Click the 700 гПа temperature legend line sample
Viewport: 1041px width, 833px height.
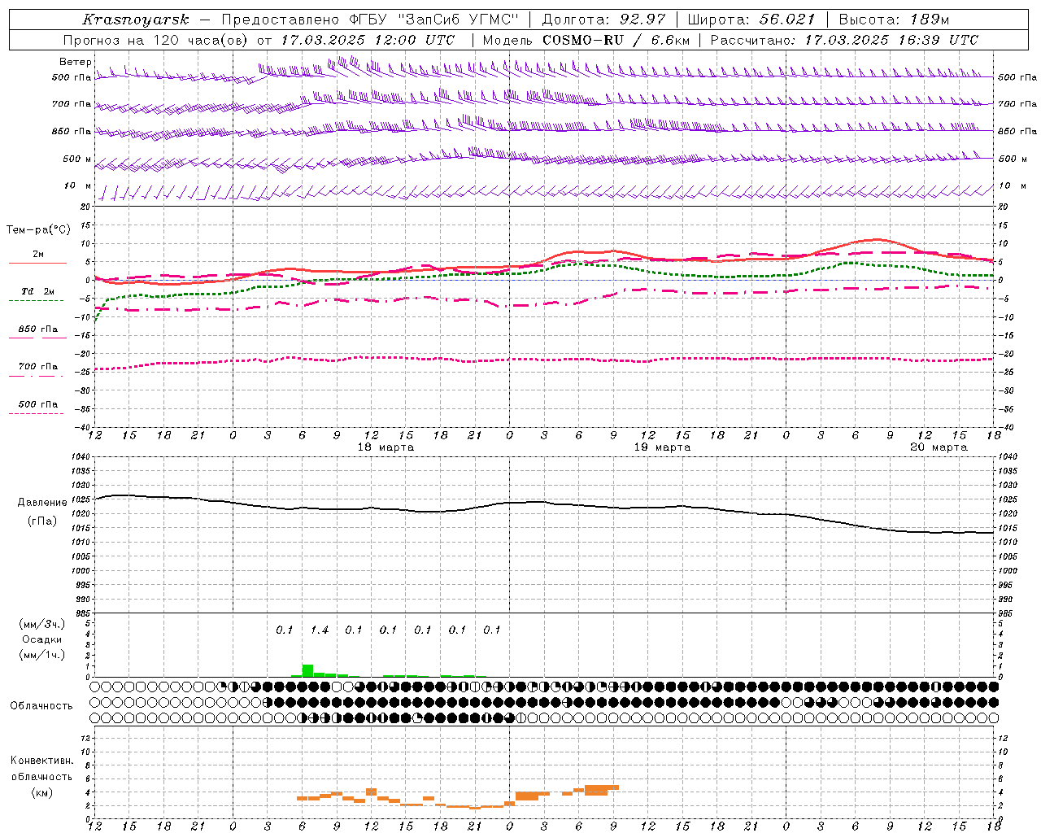click(x=36, y=376)
